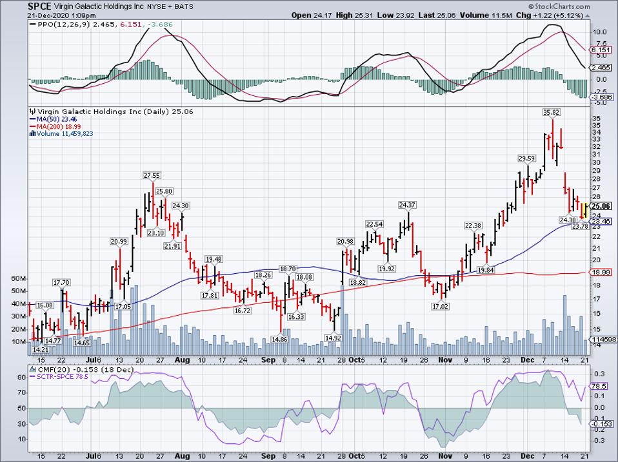Screen dimensions: 618x462
Task: Click the 18.26 price label
Action: pos(263,275)
